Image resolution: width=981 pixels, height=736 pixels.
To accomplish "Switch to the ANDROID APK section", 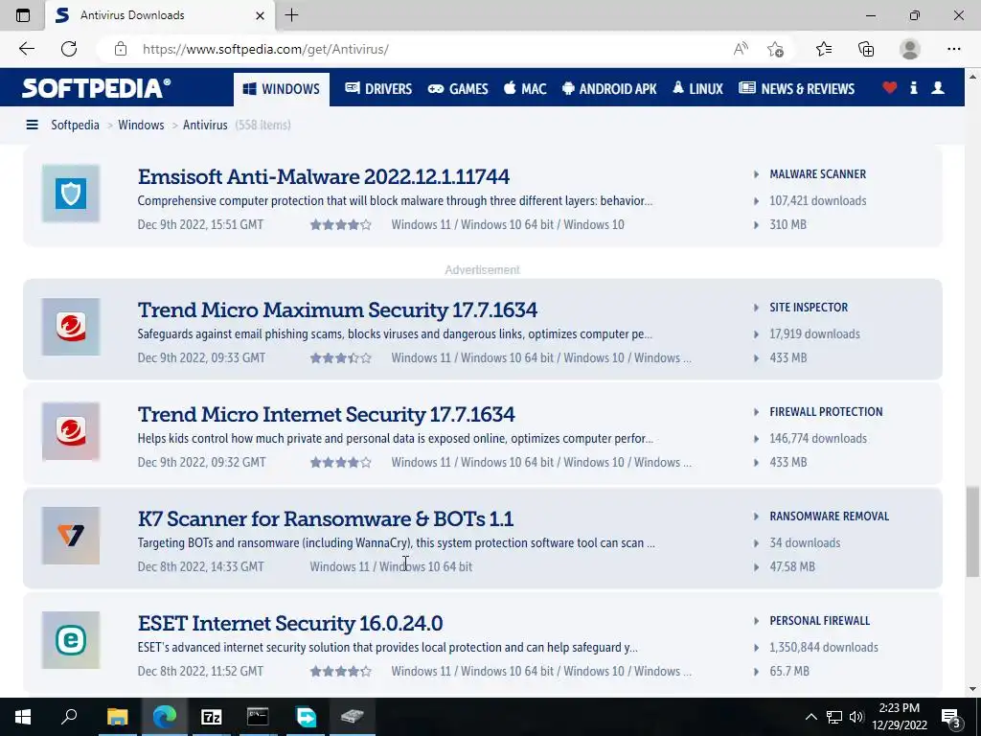I will pyautogui.click(x=609, y=89).
